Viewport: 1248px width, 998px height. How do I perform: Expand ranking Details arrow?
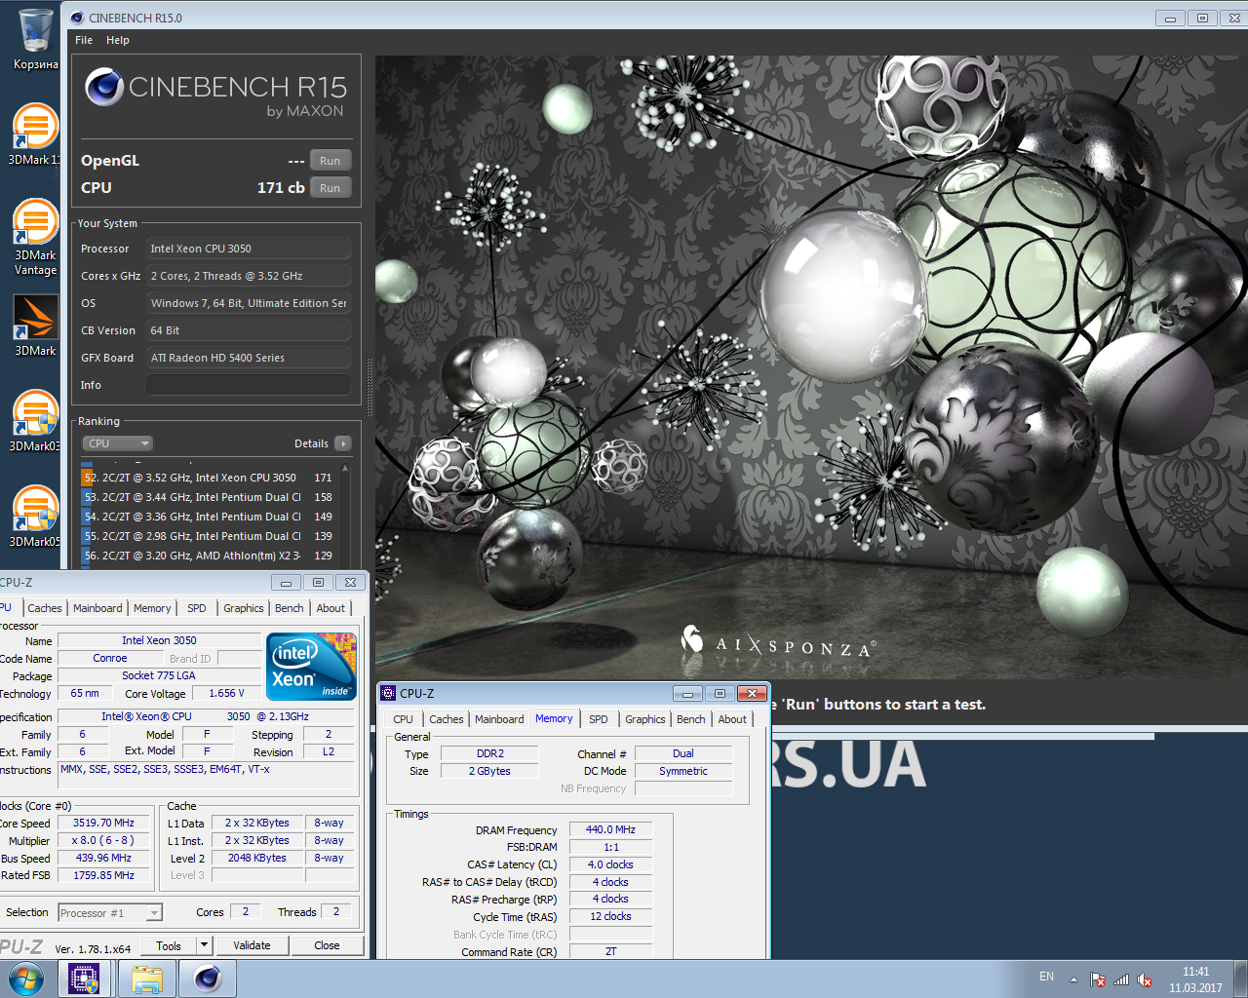click(x=343, y=443)
